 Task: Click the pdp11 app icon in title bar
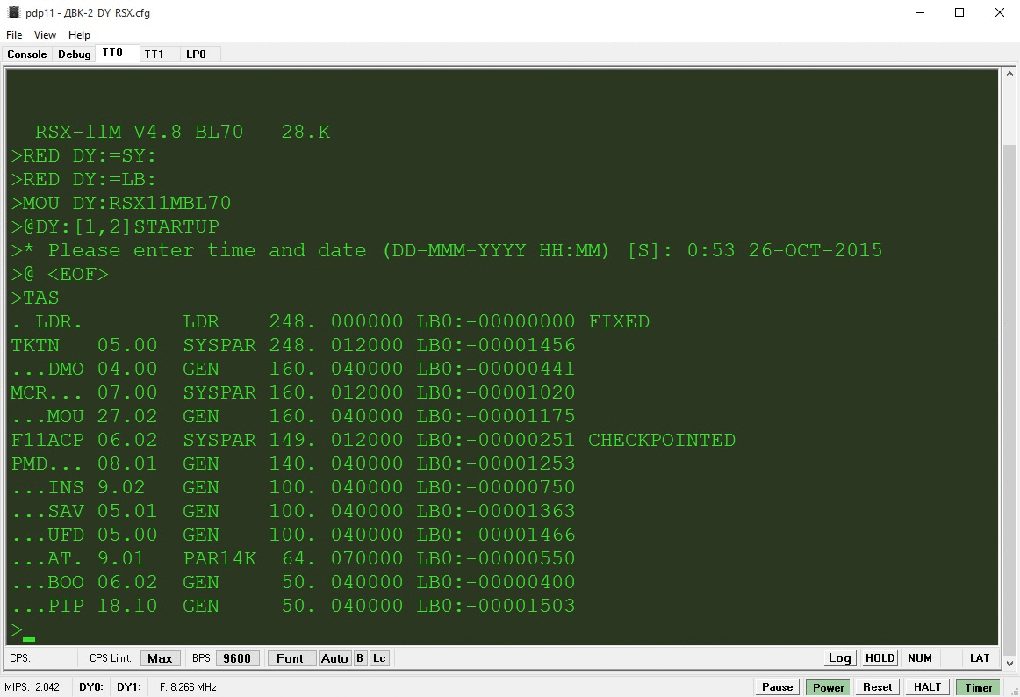(13, 13)
